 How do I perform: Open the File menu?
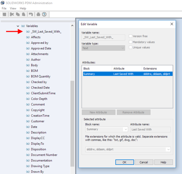tap(4, 9)
